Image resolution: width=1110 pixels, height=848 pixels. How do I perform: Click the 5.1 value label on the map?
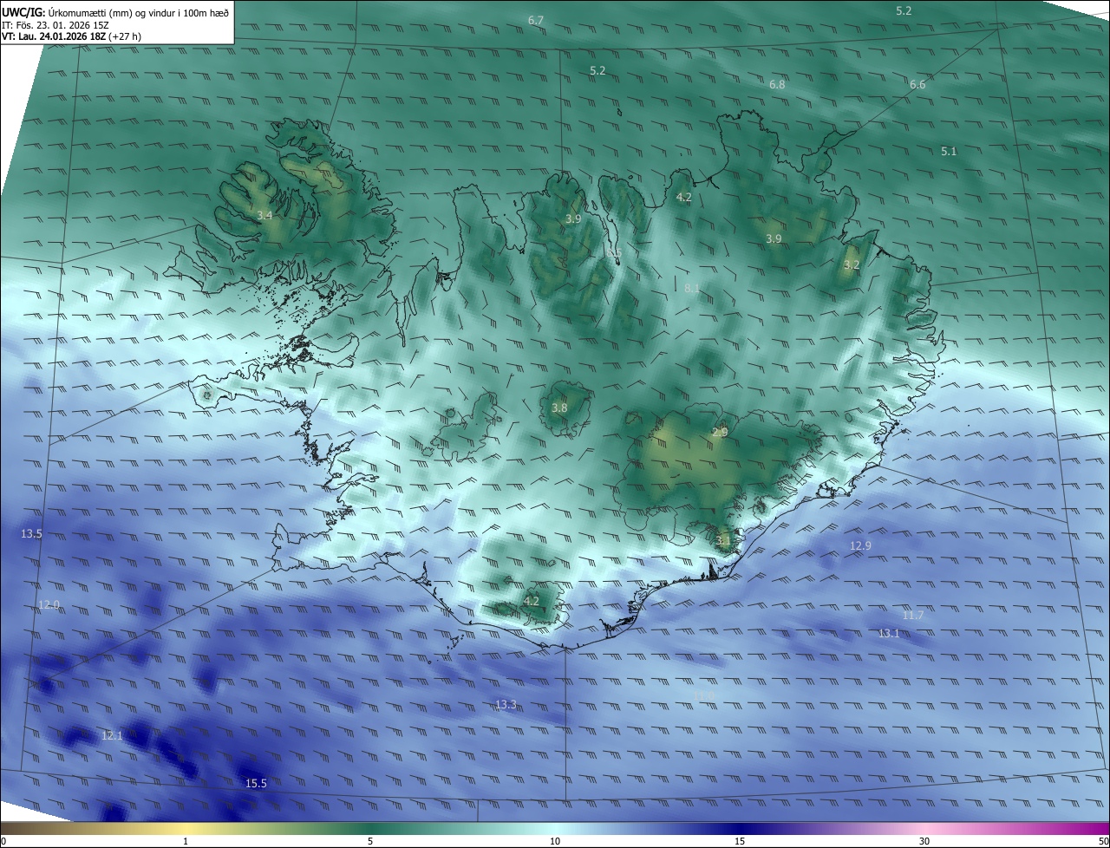[949, 152]
